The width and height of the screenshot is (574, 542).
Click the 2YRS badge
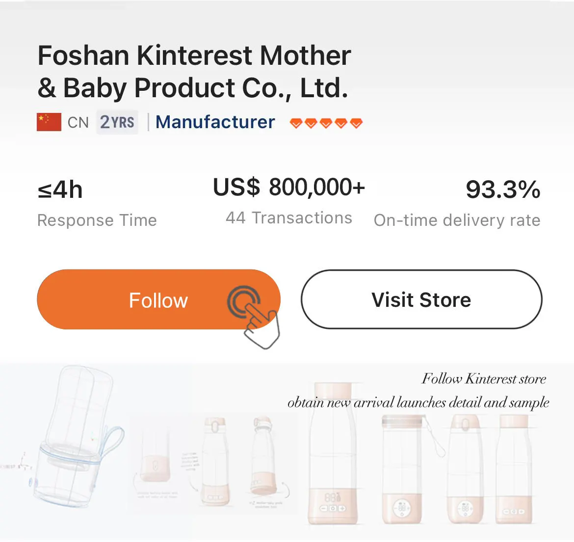pyautogui.click(x=117, y=122)
